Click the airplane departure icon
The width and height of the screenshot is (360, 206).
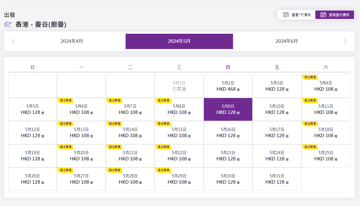pyautogui.click(x=8, y=24)
